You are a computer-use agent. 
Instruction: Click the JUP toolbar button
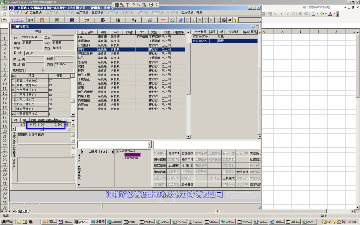87,20
